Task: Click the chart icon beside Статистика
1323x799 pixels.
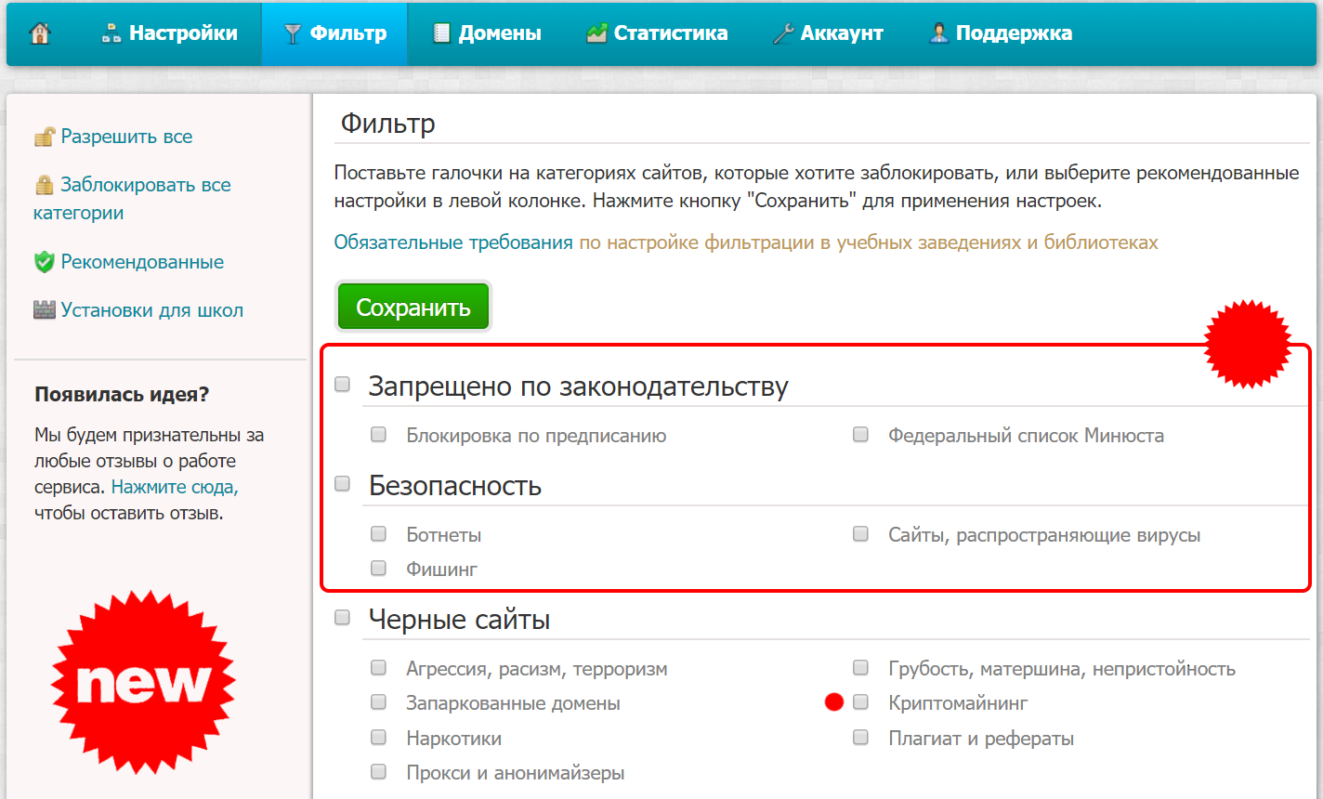Action: click(x=596, y=33)
